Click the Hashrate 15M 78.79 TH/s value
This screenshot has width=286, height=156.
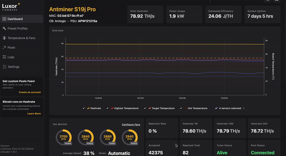228,131
